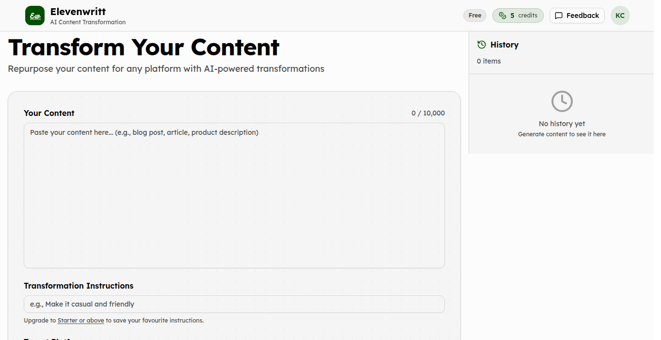This screenshot has width=661, height=340.
Task: Click the 'AI Content Transformation' tagline
Action: point(88,22)
